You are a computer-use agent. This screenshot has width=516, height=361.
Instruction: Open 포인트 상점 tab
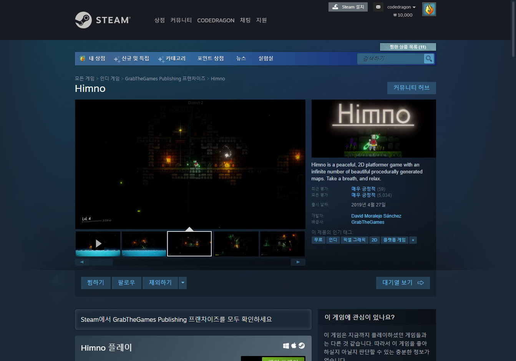point(211,58)
